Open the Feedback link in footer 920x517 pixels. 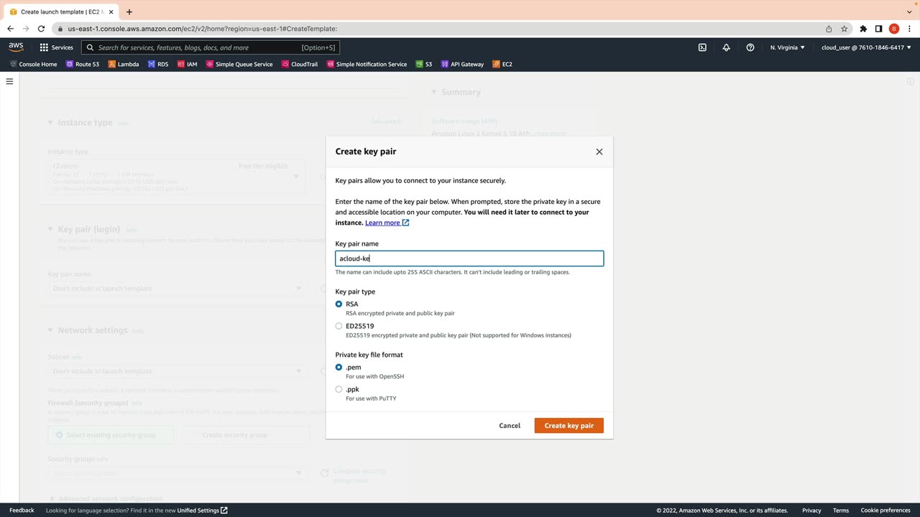[22, 511]
